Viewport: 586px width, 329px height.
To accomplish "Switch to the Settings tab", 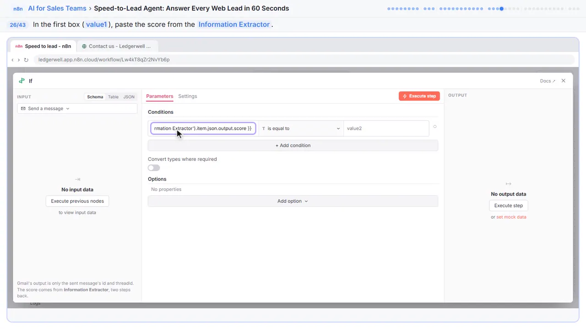I will 188,96.
